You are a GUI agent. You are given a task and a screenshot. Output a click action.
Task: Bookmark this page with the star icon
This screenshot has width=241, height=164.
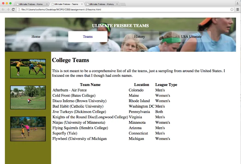pyautogui.click(x=232, y=9)
